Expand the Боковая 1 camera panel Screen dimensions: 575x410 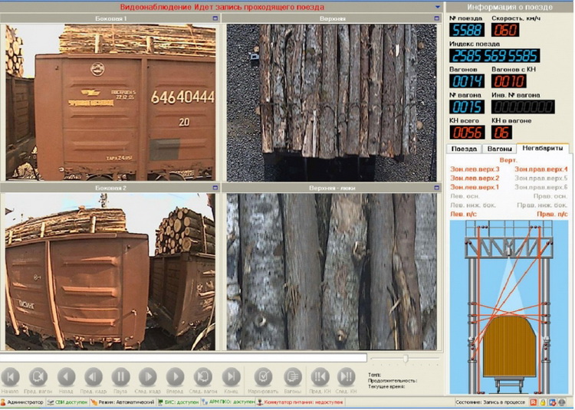coord(215,18)
